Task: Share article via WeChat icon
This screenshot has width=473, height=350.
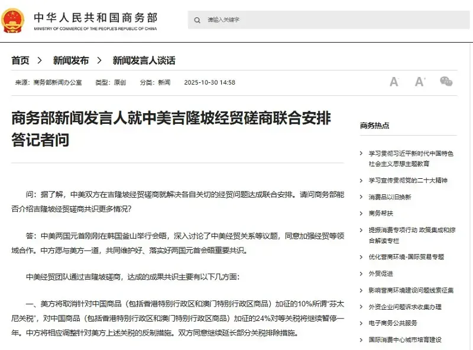Action: tap(446, 82)
